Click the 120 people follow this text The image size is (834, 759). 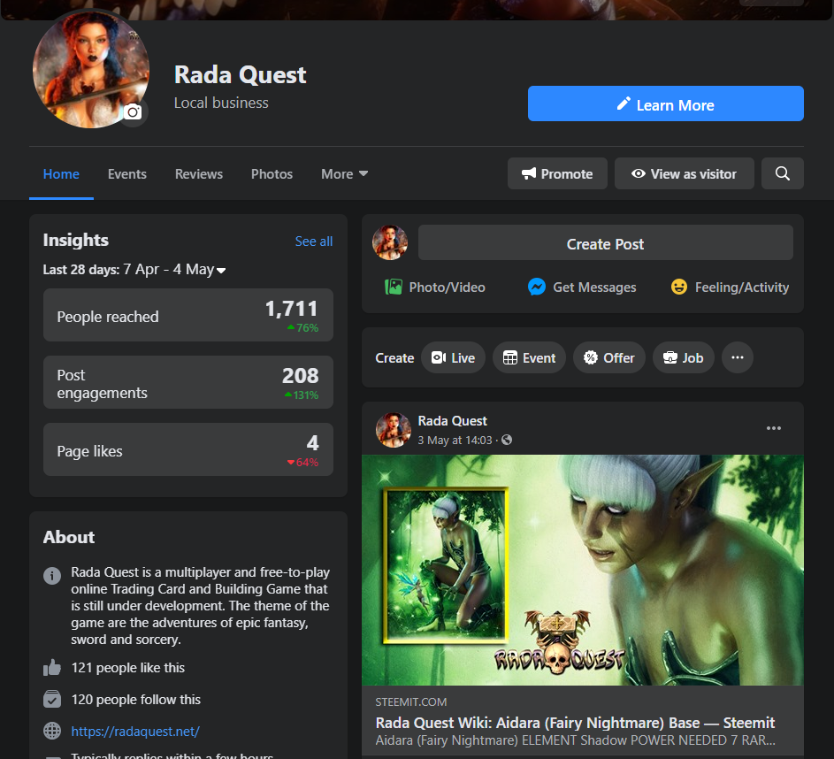(x=135, y=700)
